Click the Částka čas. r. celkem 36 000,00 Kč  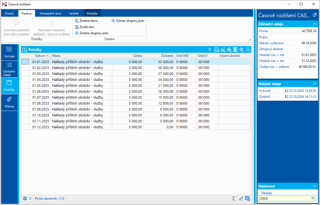pyautogui.click(x=307, y=67)
